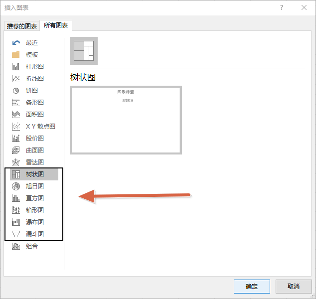Image resolution: width=316 pixels, height=299 pixels.
Task: Pick the 旭日图 sunburst chart icon
Action: (16, 186)
